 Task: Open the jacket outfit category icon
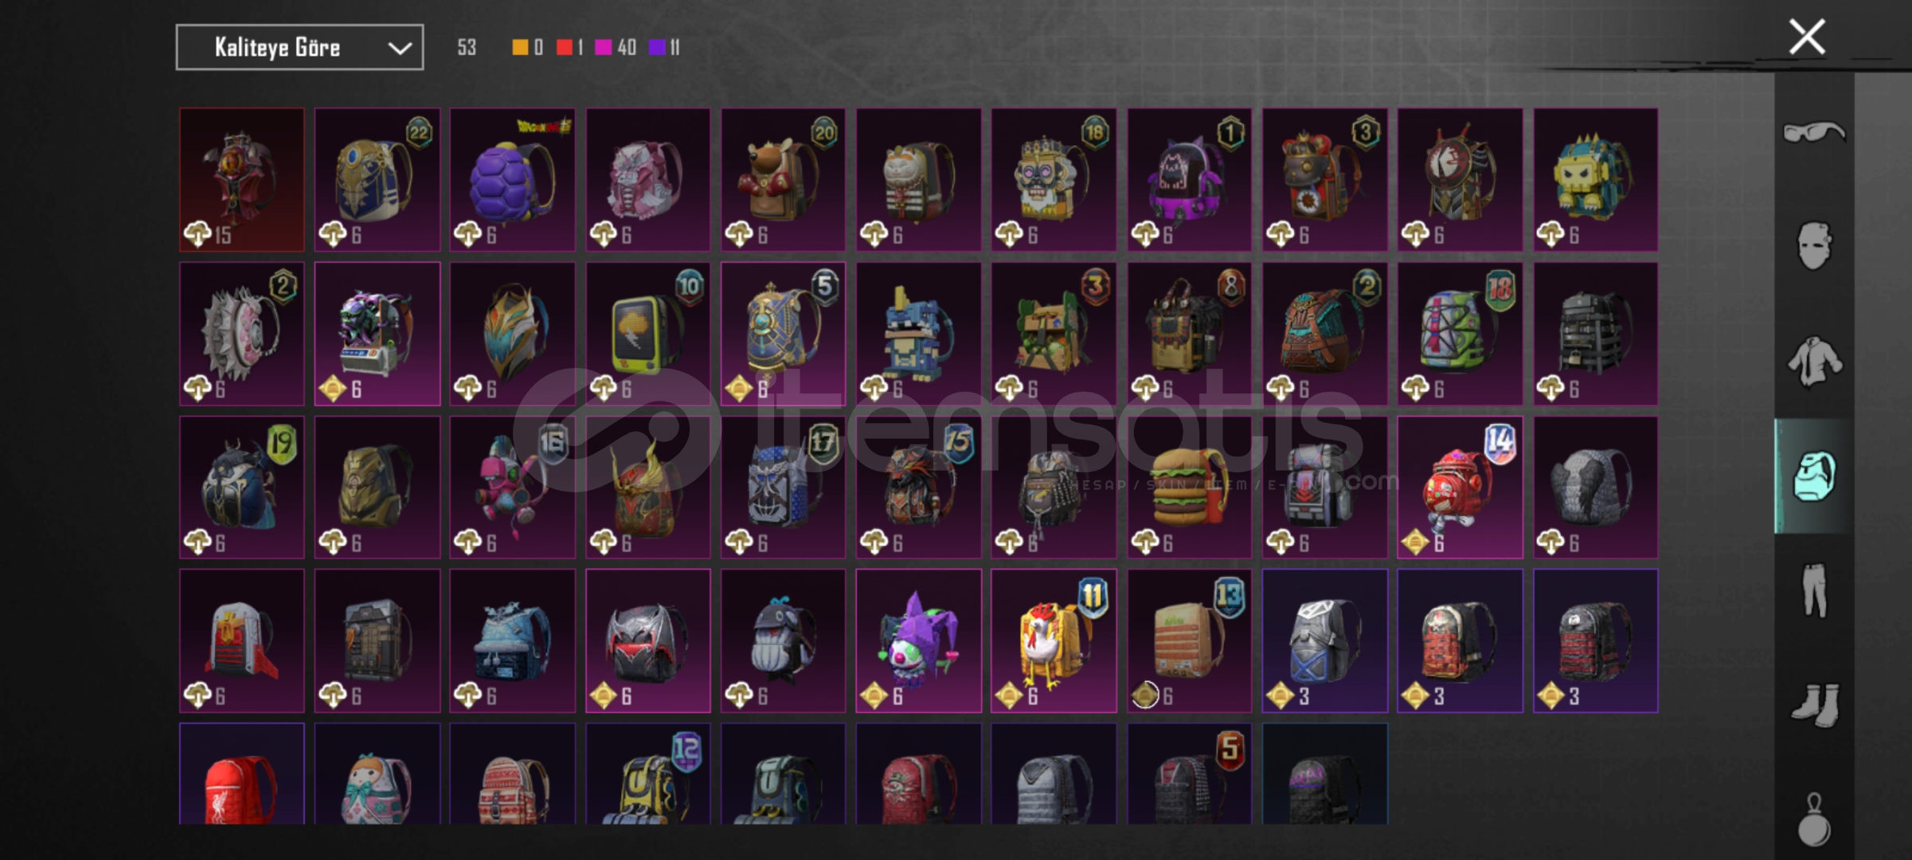pos(1814,362)
